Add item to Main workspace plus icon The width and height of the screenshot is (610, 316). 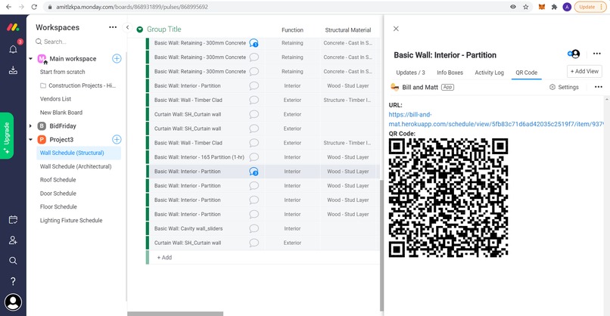click(x=117, y=59)
